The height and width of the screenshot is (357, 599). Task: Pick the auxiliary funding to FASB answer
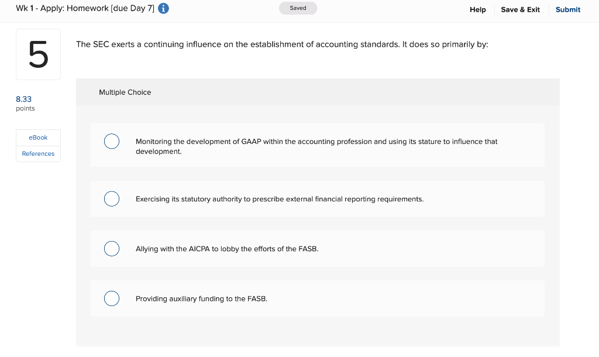[112, 298]
